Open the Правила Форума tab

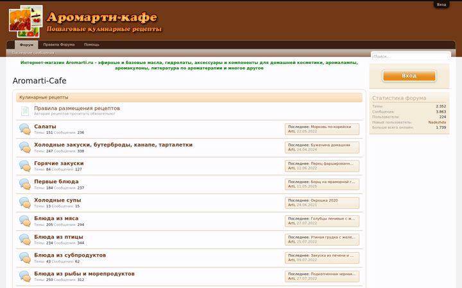click(x=58, y=45)
